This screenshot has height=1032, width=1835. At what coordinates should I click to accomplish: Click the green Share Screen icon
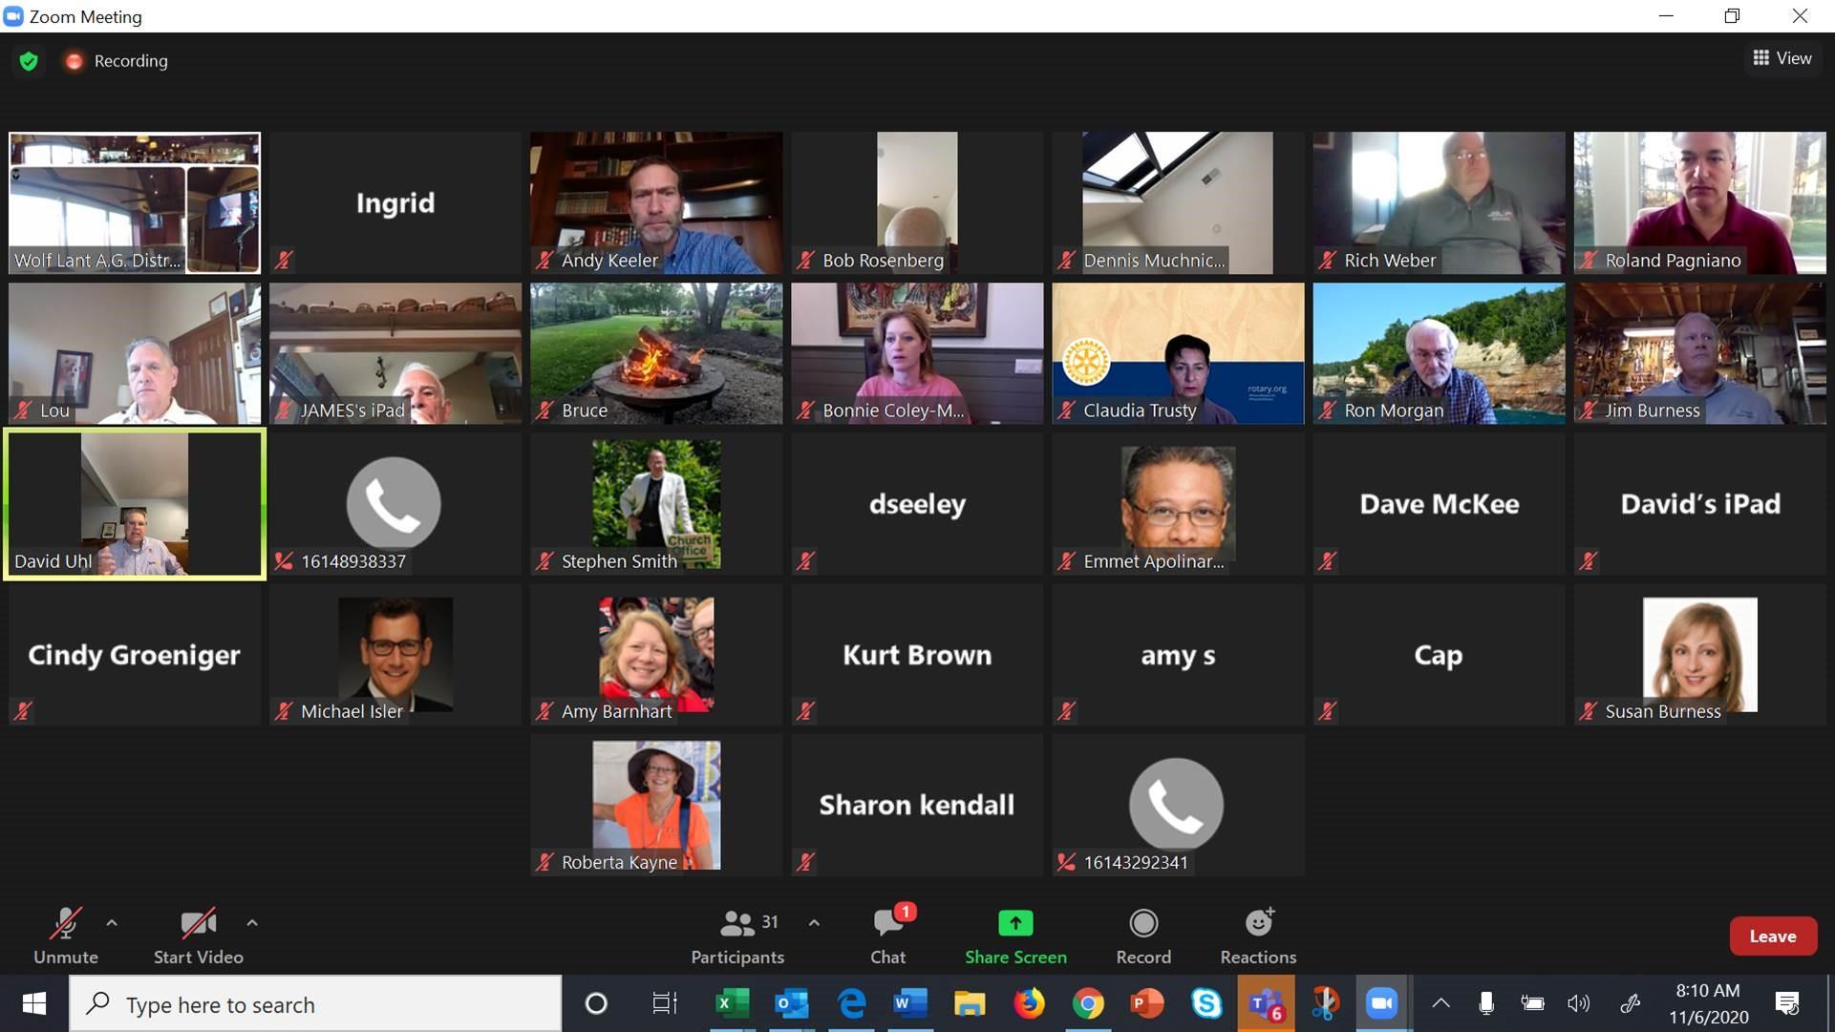1014,923
